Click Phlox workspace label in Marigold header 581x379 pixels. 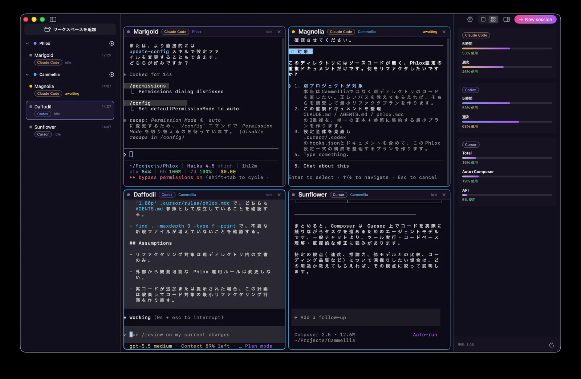pyautogui.click(x=197, y=32)
